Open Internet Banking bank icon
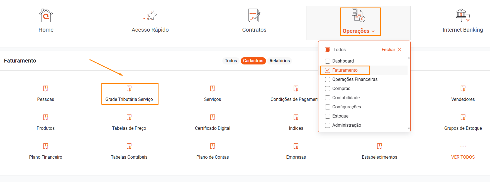 463,16
